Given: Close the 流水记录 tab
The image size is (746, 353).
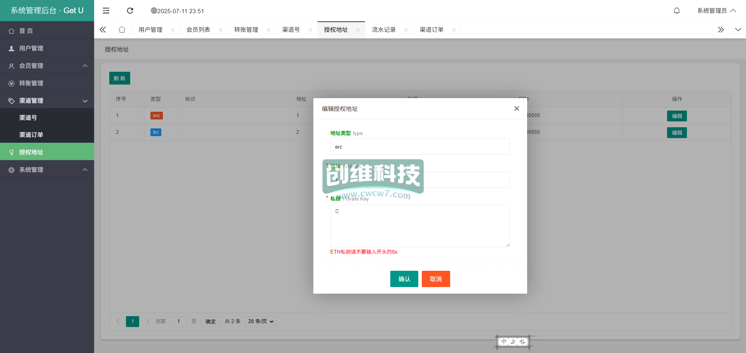Looking at the screenshot, I should [406, 30].
